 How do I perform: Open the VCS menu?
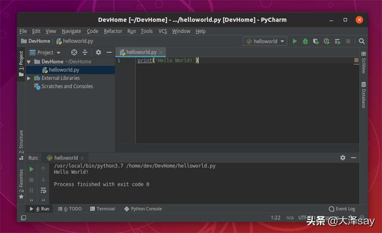tap(163, 31)
